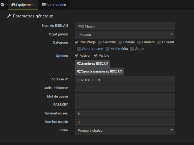Open the Commandes tab
194x145 pixels.
54,5
